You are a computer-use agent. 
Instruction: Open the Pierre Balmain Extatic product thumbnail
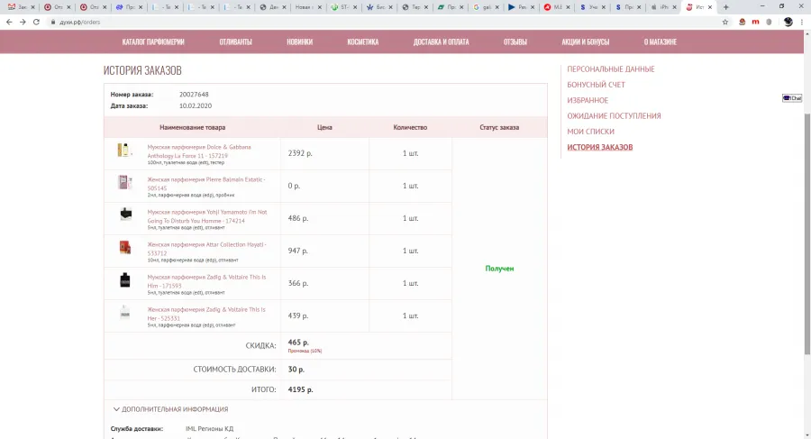tap(124, 182)
